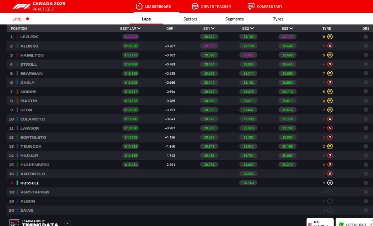Open the BS3 column dropdown
This screenshot has height=226, width=373.
tap(291, 29)
